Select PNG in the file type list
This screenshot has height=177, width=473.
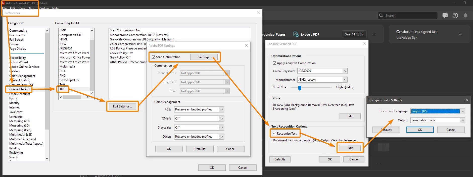click(62, 76)
